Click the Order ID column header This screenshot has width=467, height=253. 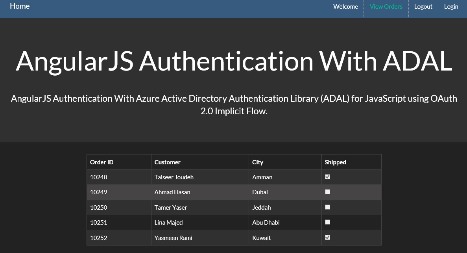click(x=102, y=162)
